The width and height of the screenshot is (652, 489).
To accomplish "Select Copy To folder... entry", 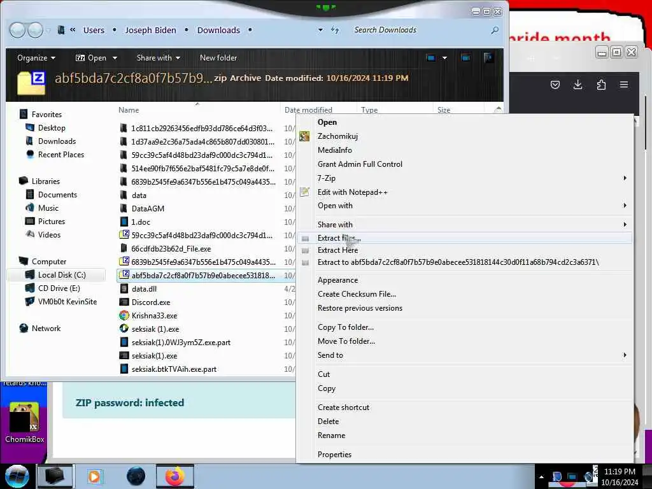I will coord(464,327).
